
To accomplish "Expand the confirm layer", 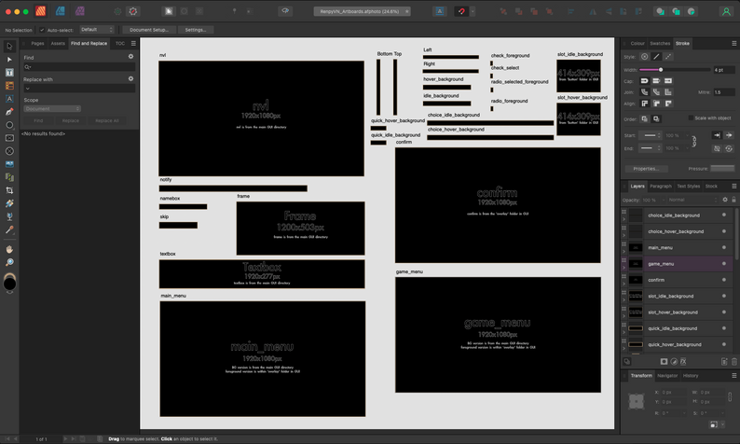I will (624, 284).
